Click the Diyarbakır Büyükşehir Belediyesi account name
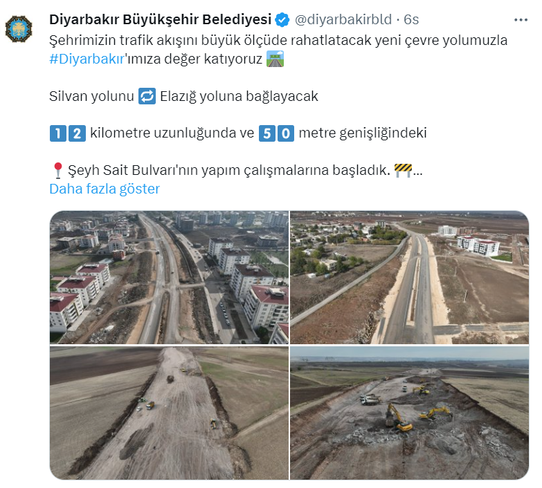 coord(161,19)
